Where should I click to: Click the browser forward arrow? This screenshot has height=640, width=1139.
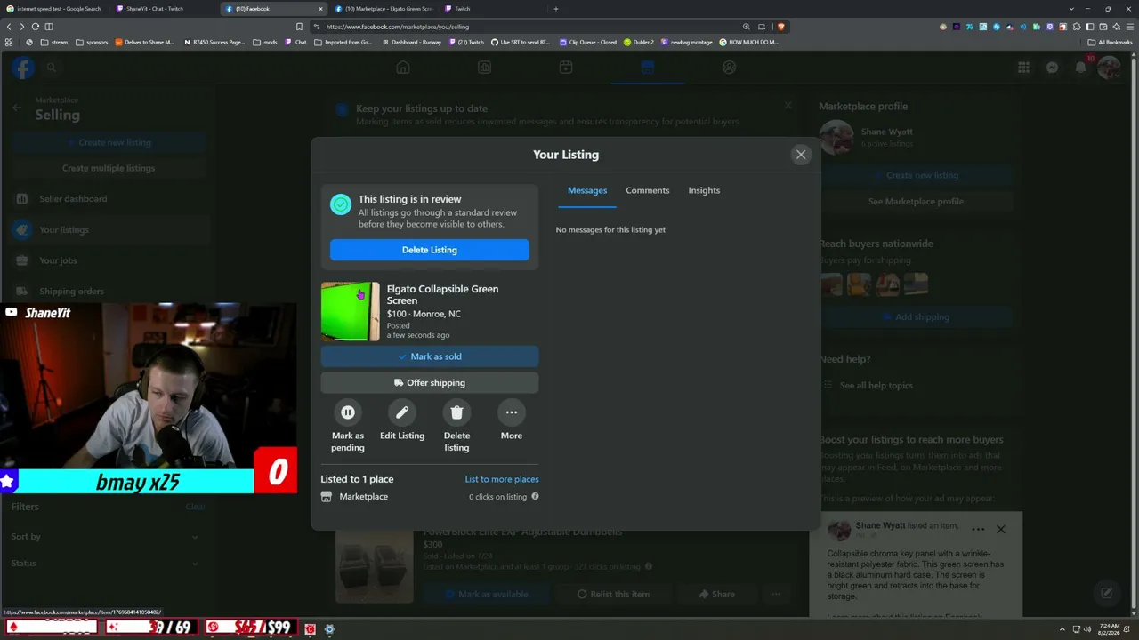[21, 27]
